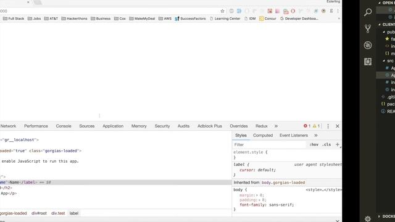Open the Application tab
This screenshot has width=395, height=222.
(113, 126)
